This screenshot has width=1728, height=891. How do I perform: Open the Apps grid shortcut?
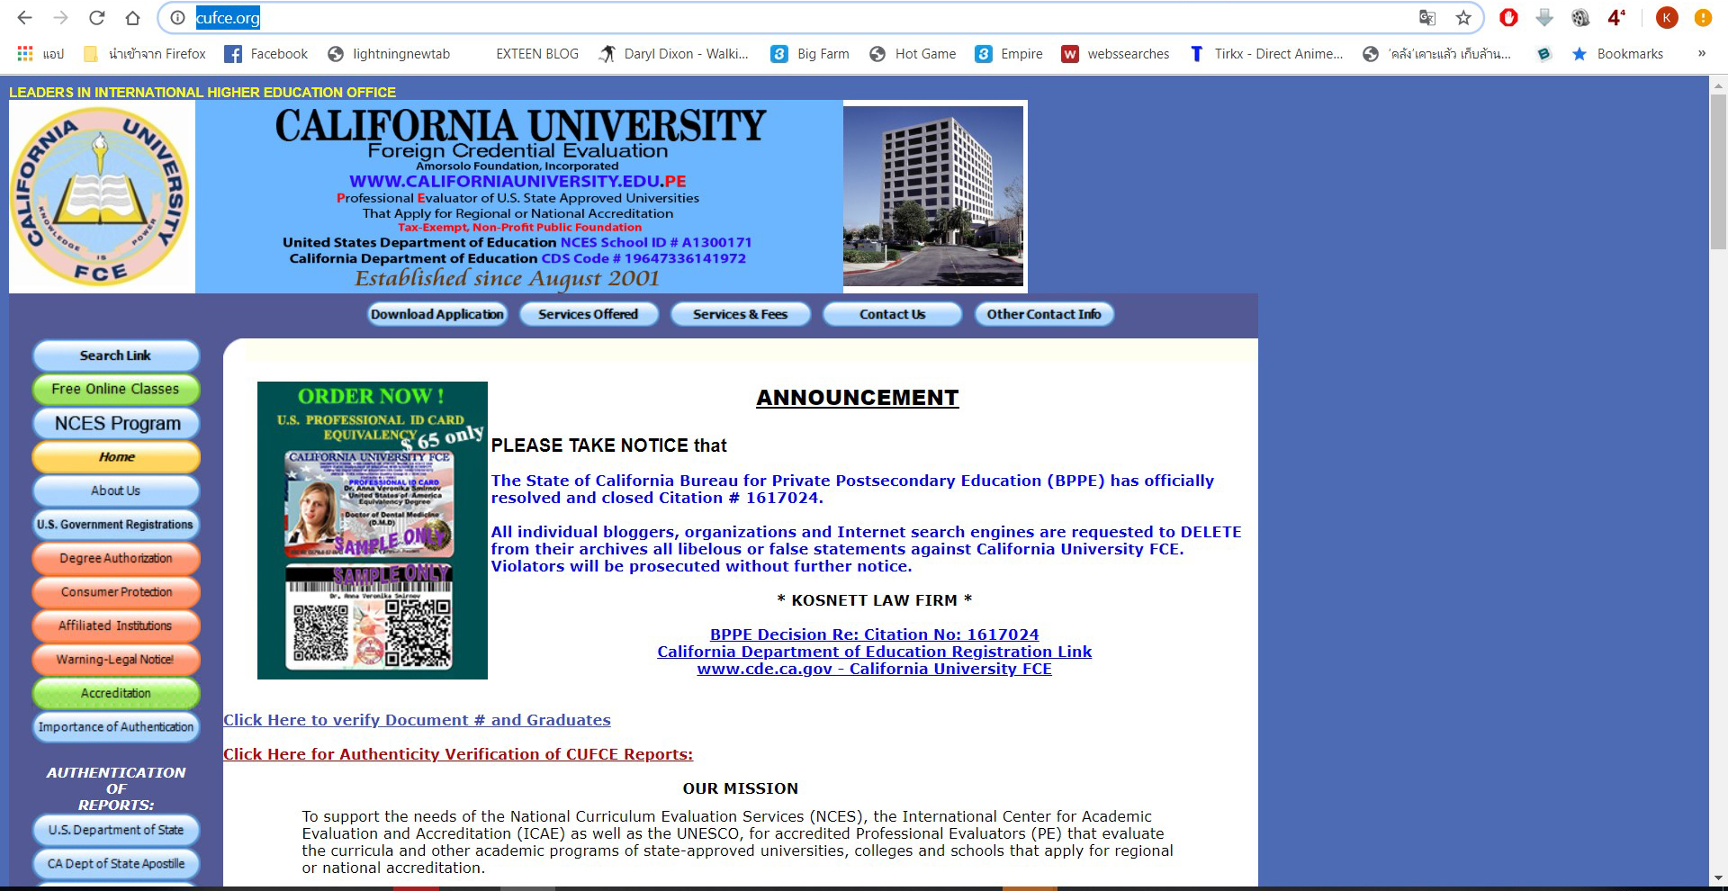click(25, 54)
